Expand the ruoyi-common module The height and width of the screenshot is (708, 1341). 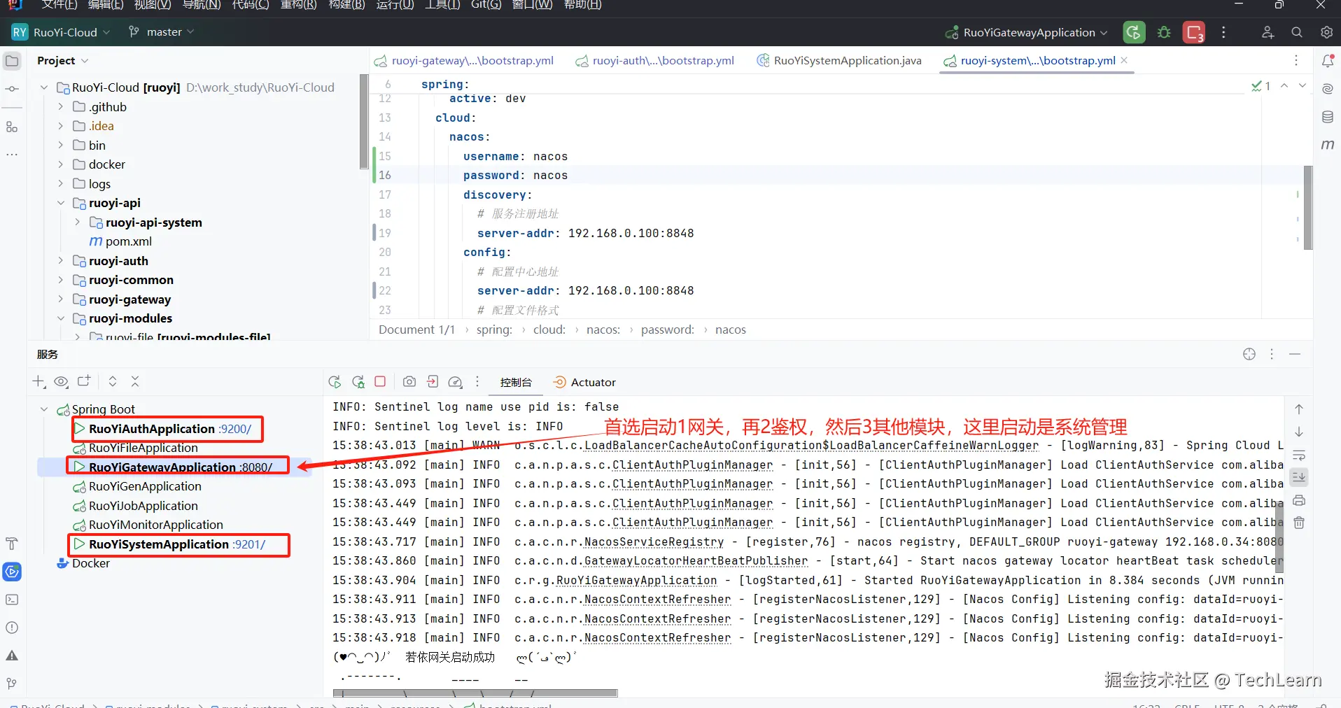pyautogui.click(x=60, y=280)
